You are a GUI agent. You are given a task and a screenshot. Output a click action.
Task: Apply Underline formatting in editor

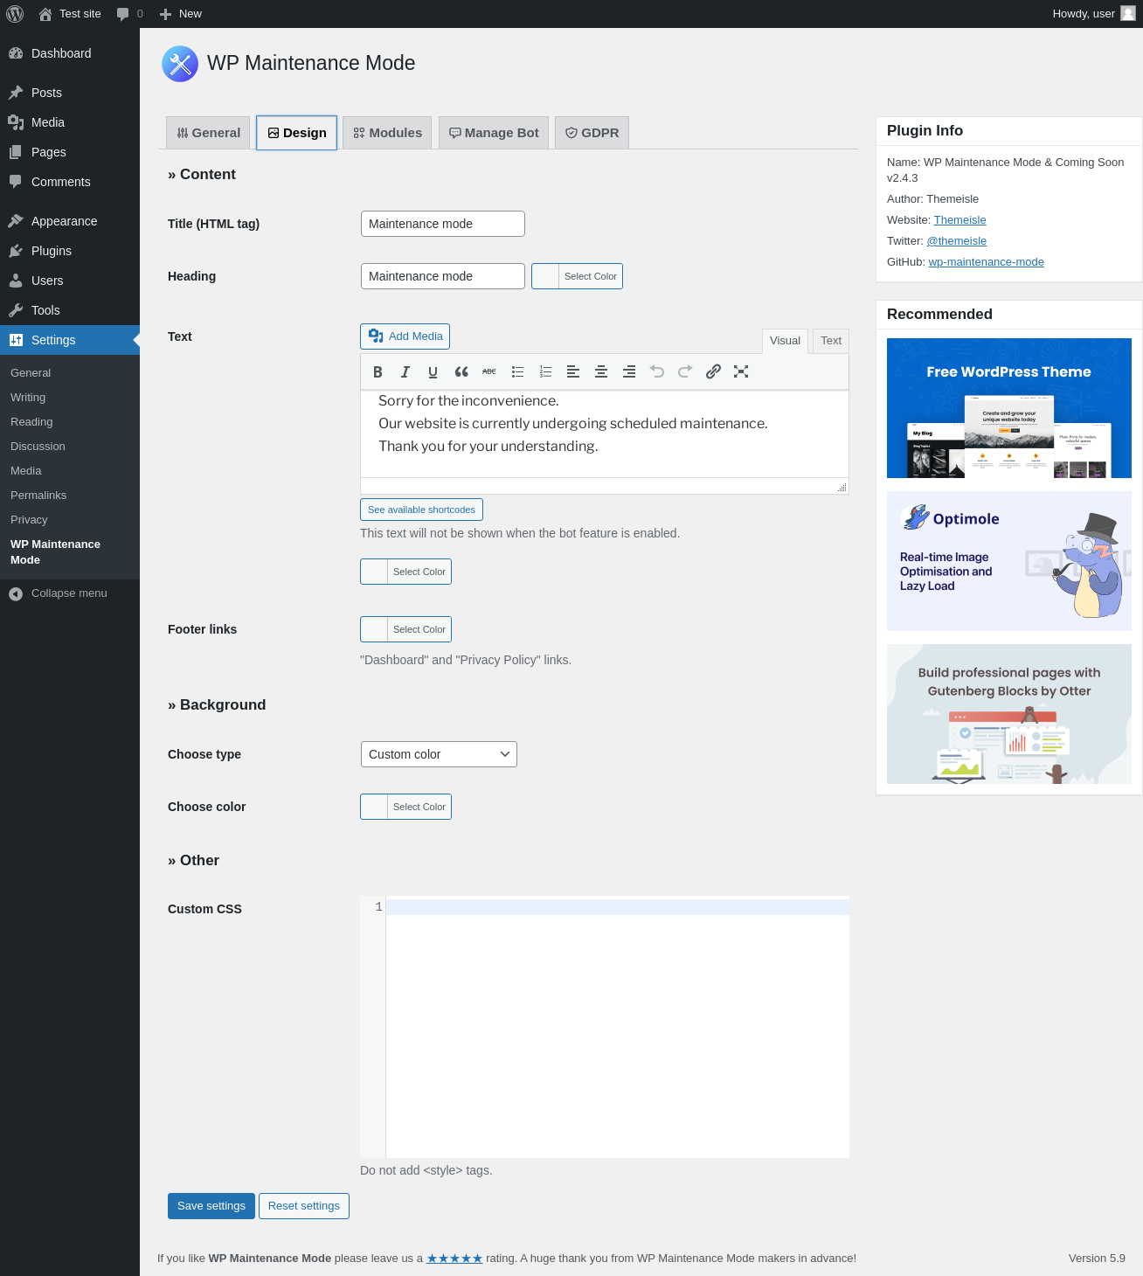tap(433, 371)
